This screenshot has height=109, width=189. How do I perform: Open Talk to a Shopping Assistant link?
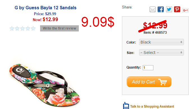tap(152, 106)
